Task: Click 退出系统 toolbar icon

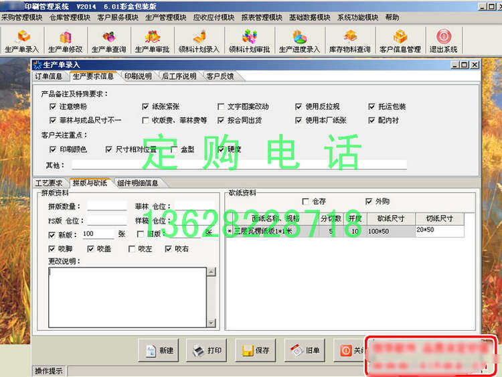Action: 444,40
